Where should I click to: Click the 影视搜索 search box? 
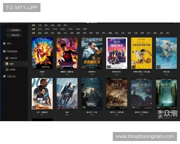click(14, 30)
